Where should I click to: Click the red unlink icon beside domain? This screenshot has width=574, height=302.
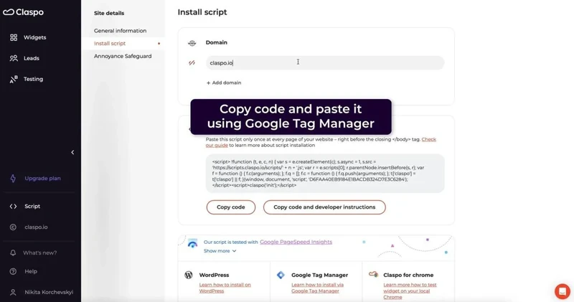click(x=192, y=63)
